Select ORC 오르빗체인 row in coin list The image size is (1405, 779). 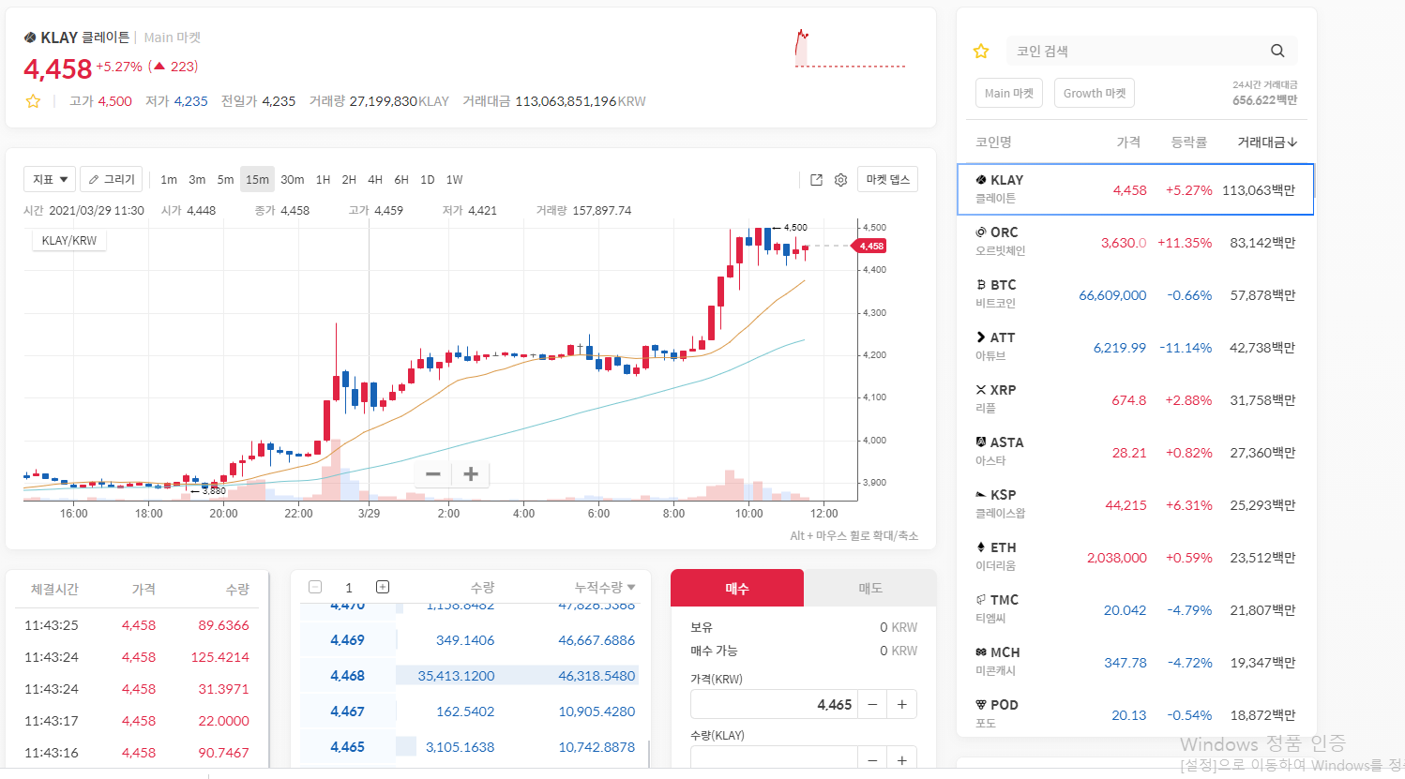pos(1136,242)
